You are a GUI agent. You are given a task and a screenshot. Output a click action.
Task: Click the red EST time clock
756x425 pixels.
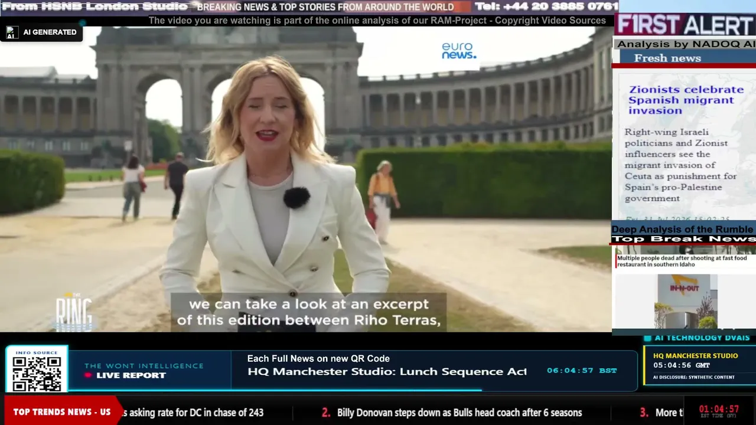[719, 409]
